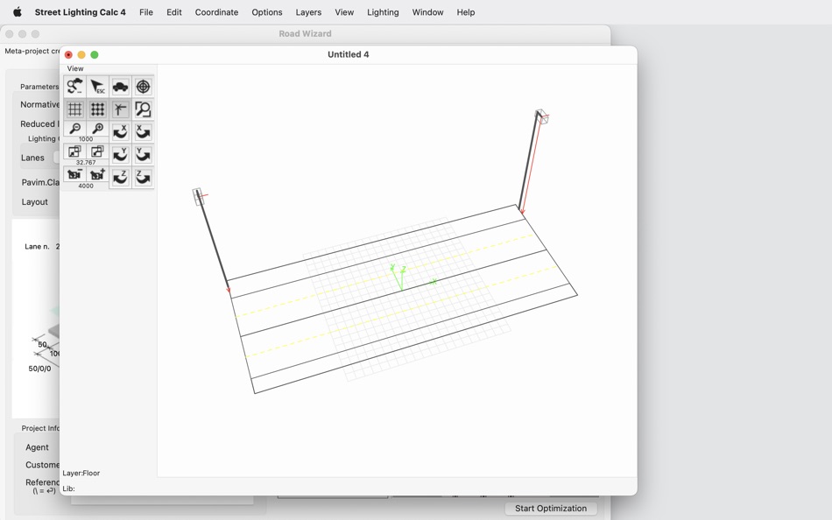The image size is (832, 520).
Task: Toggle the dotted grid points display
Action: [97, 109]
